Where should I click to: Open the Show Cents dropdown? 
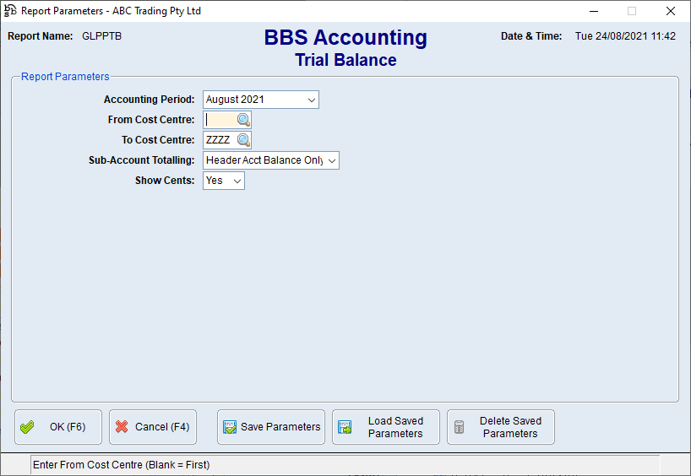237,181
